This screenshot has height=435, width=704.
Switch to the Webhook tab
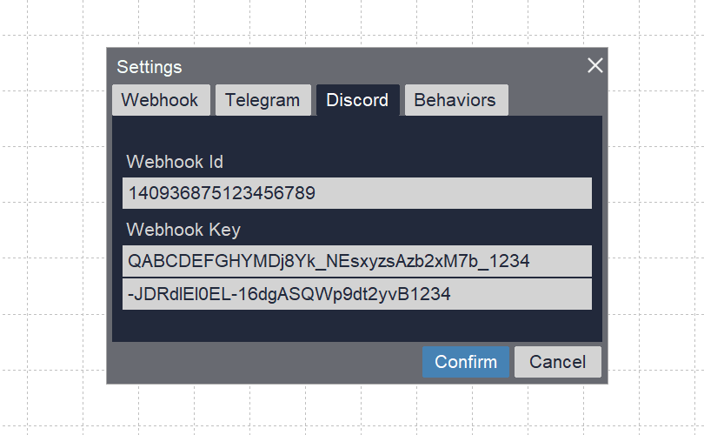[x=161, y=100]
